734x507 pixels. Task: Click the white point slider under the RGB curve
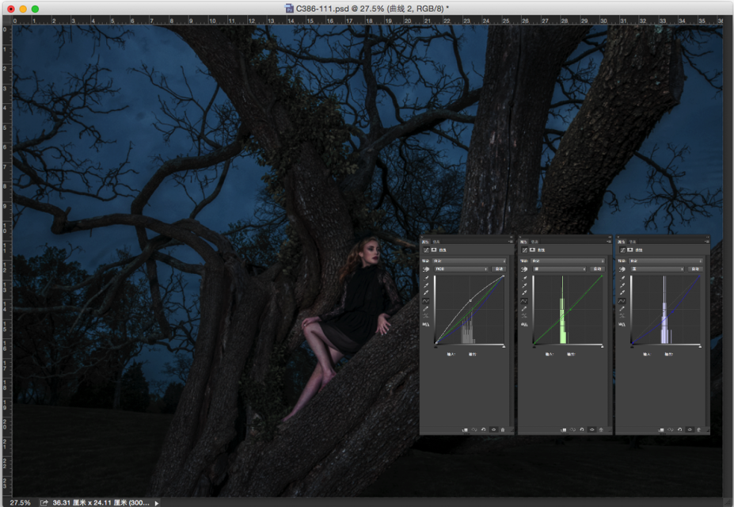[504, 347]
